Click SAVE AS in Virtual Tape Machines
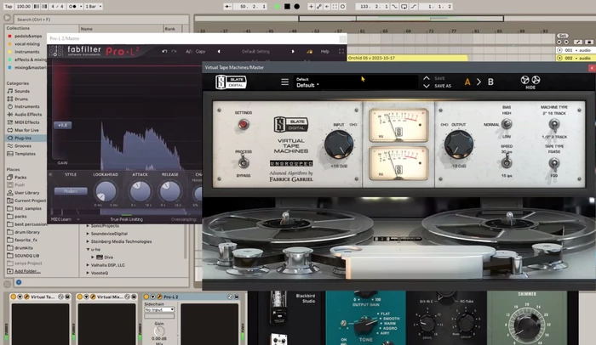 (443, 86)
